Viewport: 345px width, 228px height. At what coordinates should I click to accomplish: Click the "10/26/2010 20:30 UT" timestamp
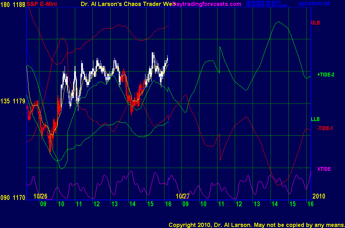pos(263,2)
